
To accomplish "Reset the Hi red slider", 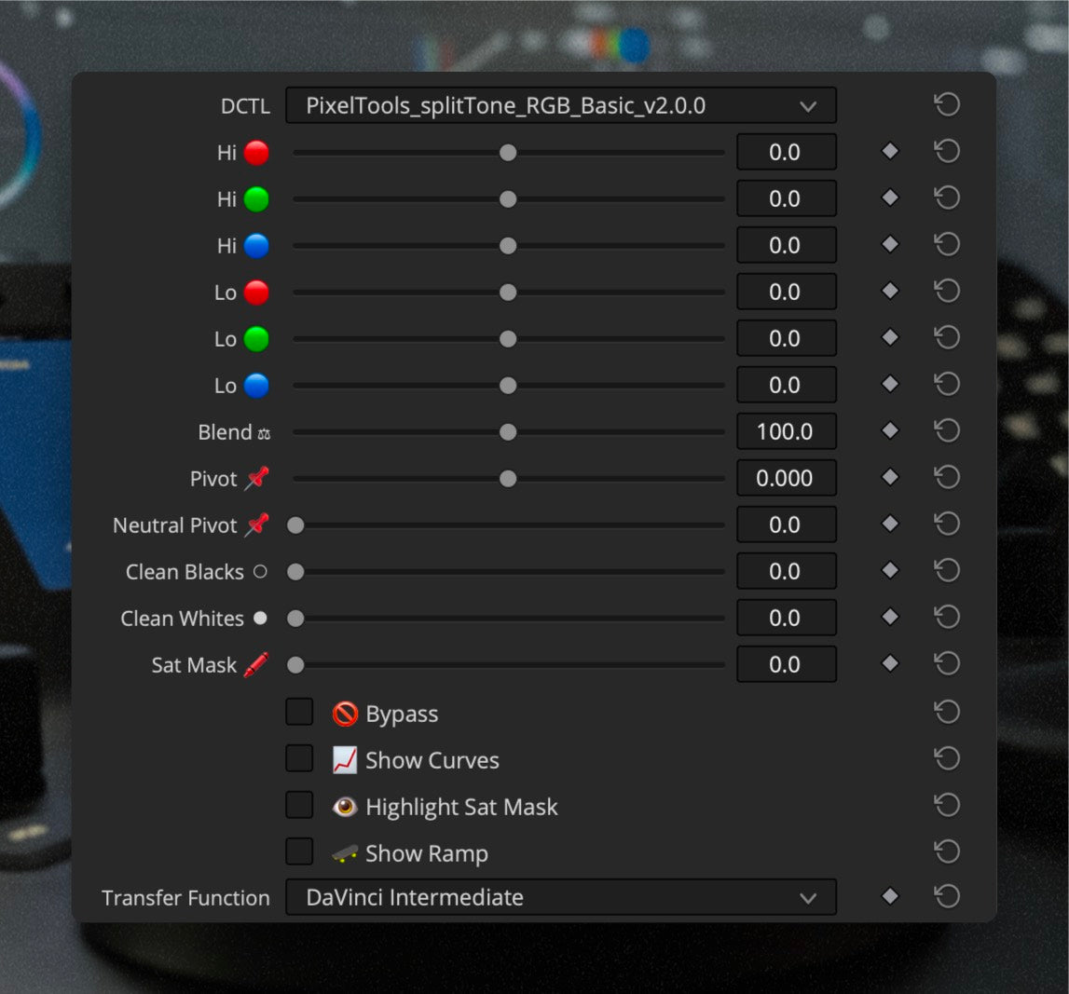I will (x=947, y=151).
